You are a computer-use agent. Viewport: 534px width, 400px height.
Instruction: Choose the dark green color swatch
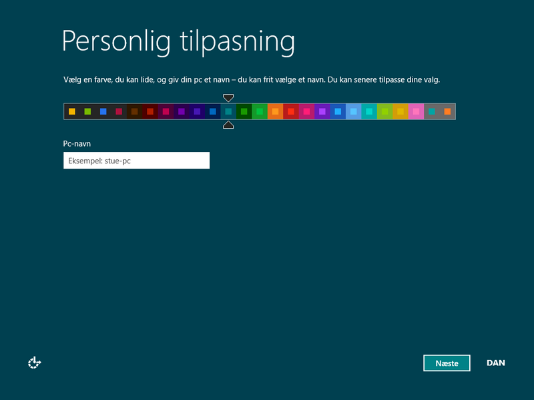(244, 111)
